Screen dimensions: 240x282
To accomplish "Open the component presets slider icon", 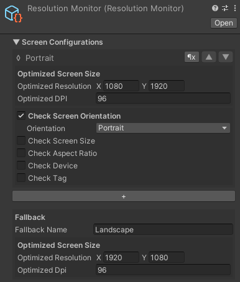I will coord(225,8).
